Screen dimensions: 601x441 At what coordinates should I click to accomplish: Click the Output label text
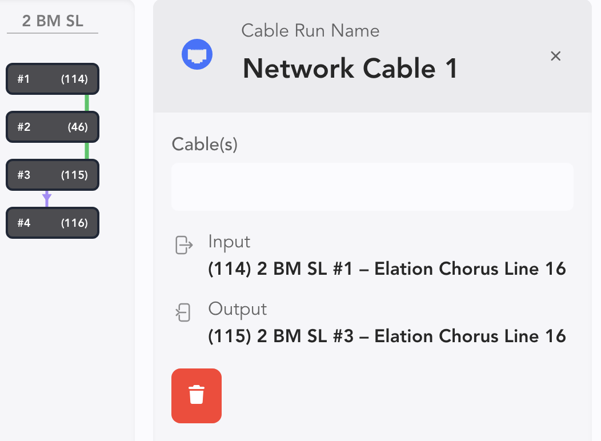(x=237, y=309)
